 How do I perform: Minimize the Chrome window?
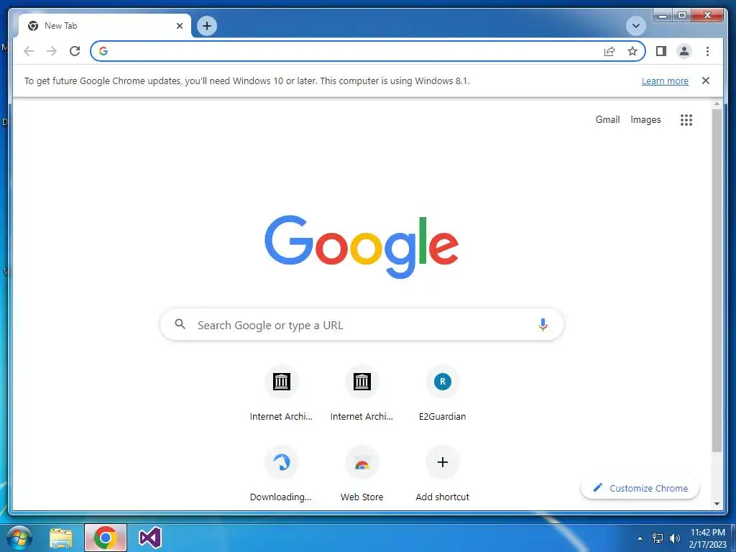tap(662, 16)
